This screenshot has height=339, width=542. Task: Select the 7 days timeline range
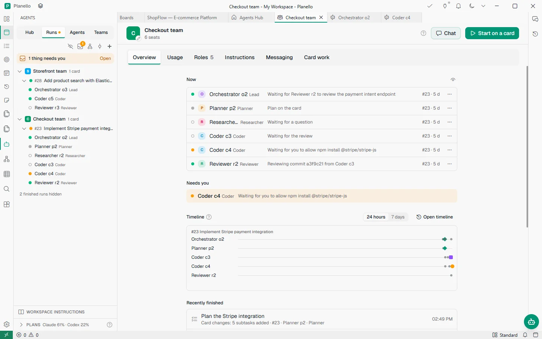(398, 217)
